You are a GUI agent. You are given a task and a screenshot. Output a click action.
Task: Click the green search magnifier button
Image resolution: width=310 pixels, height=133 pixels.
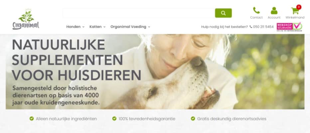pyautogui.click(x=223, y=13)
